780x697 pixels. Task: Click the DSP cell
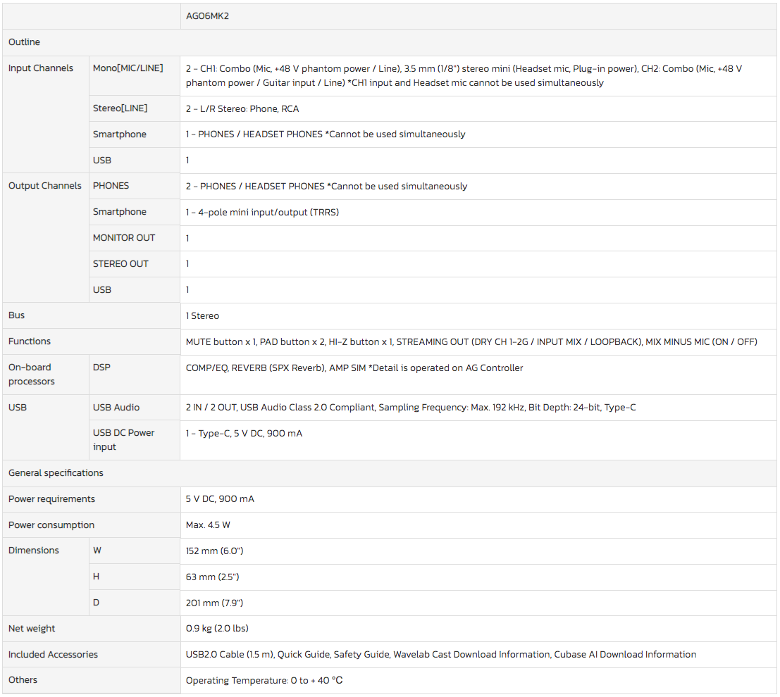point(101,368)
